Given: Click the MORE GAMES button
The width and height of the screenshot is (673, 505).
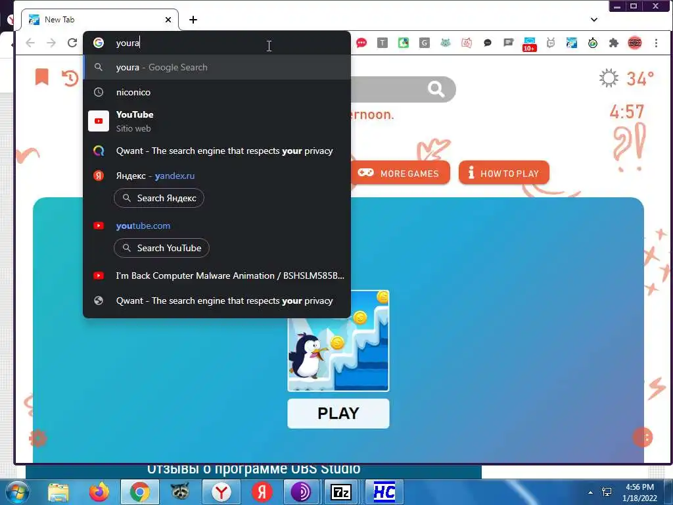Looking at the screenshot, I should point(400,173).
